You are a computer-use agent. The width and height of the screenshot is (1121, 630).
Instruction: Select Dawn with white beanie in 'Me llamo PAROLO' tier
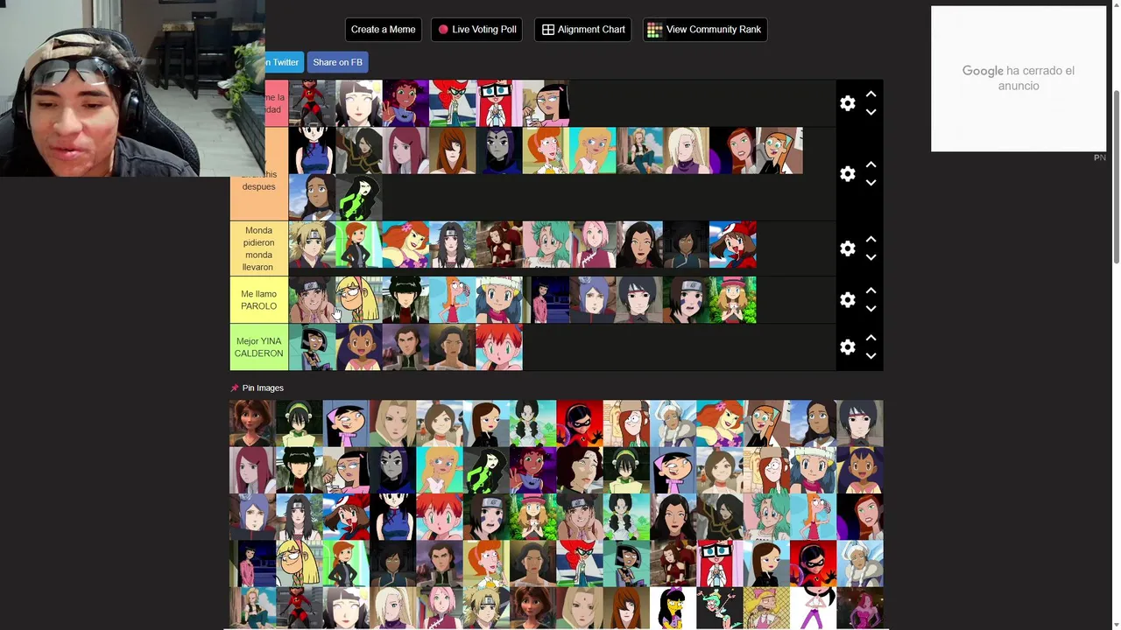tap(499, 300)
